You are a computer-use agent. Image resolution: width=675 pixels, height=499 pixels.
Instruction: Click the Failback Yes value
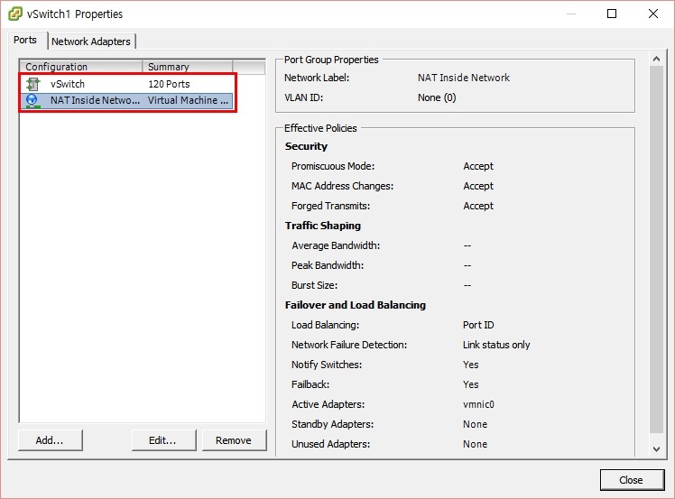click(470, 384)
